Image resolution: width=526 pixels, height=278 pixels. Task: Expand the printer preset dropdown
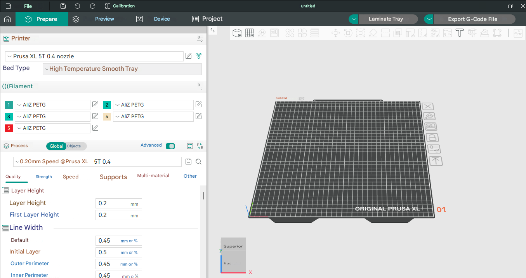[94, 56]
